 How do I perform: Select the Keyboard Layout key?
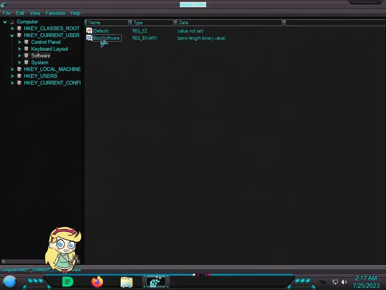(x=49, y=49)
